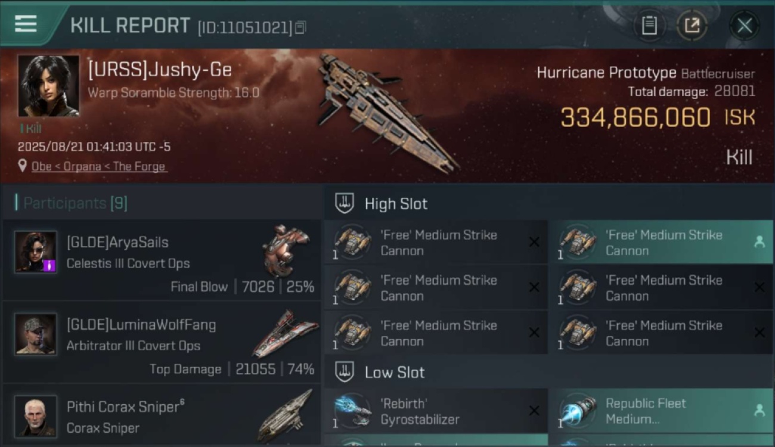Select the Republic Fleet Medium module
775x447 pixels.
coord(661,411)
